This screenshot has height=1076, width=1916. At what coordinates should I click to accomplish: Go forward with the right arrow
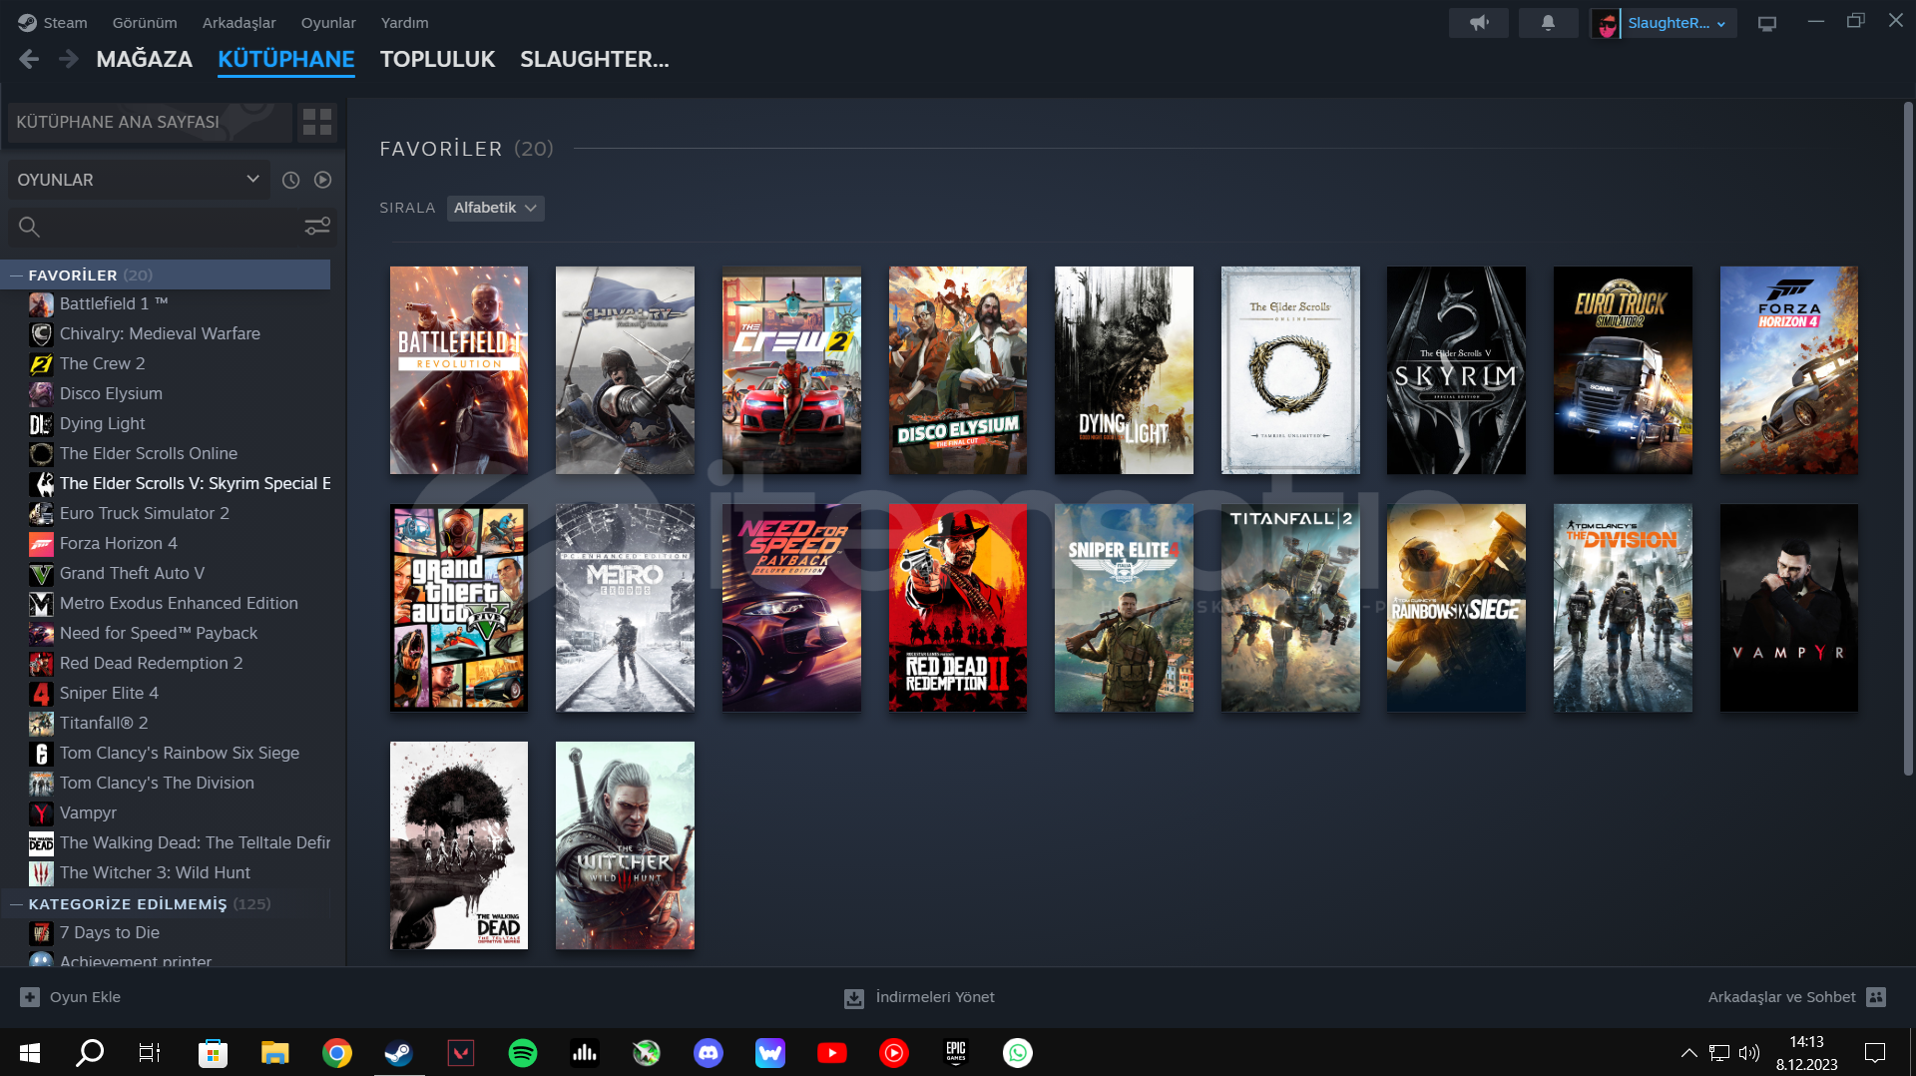(68, 60)
